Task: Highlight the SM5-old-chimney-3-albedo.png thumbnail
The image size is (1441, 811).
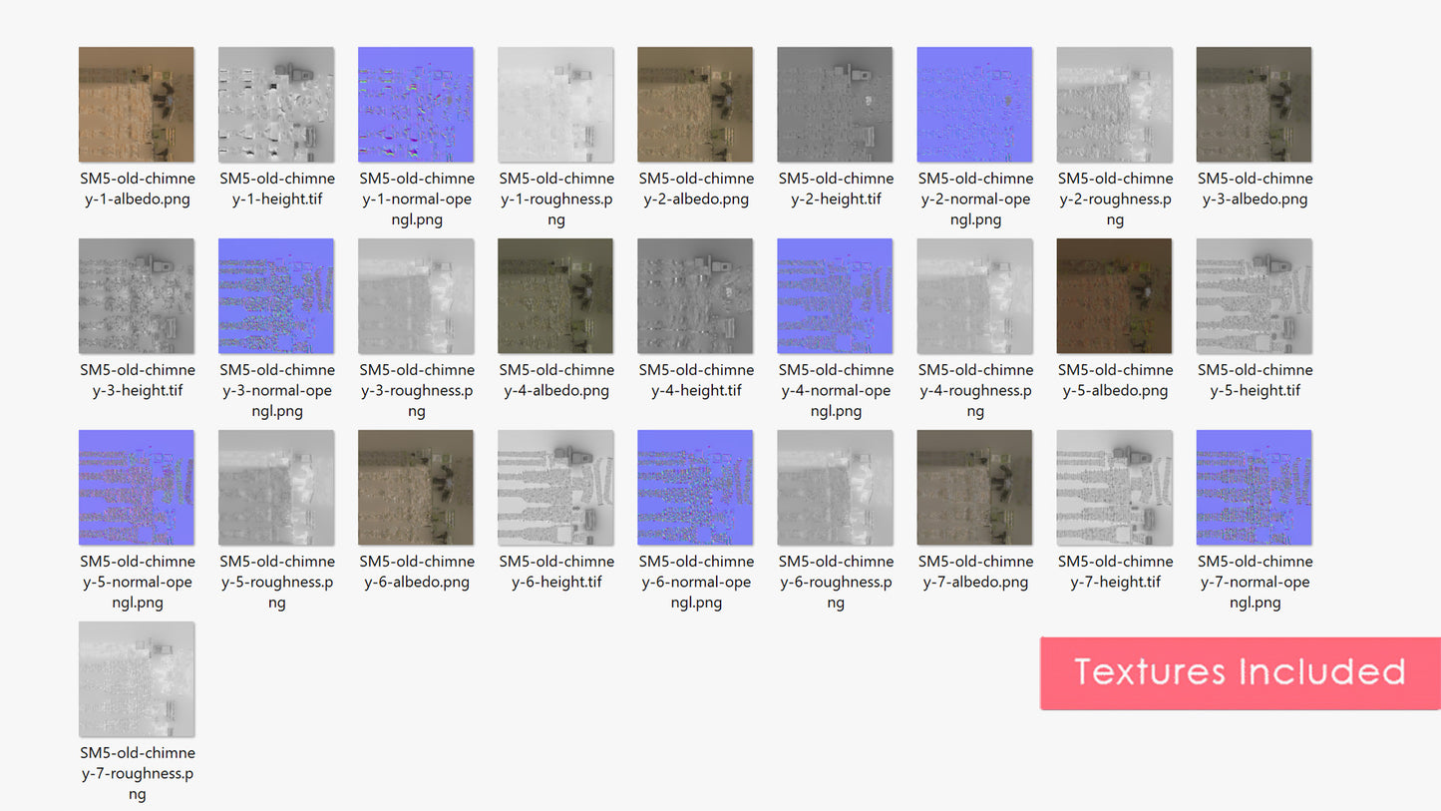Action: click(1254, 105)
